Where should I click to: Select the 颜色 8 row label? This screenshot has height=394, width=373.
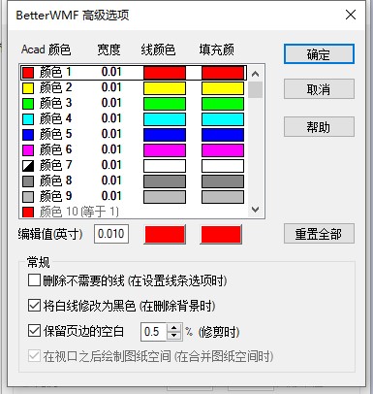pos(55,181)
